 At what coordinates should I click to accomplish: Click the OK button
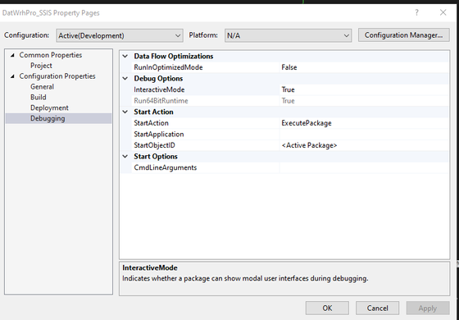[x=327, y=308]
